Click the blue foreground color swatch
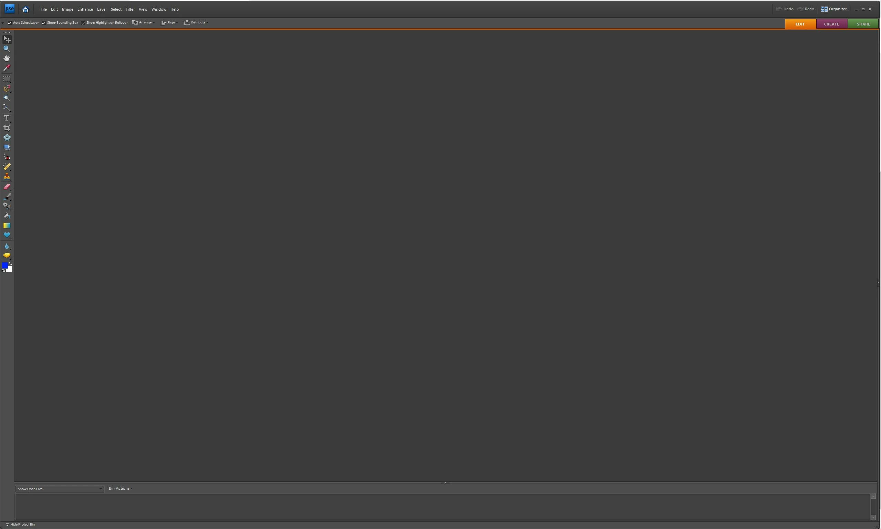Viewport: 881px width, 529px height. 4,265
